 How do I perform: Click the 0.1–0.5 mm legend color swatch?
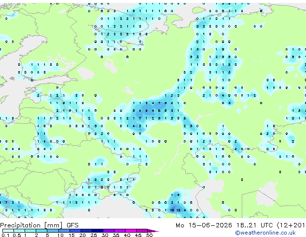pyautogui.click(x=8, y=231)
